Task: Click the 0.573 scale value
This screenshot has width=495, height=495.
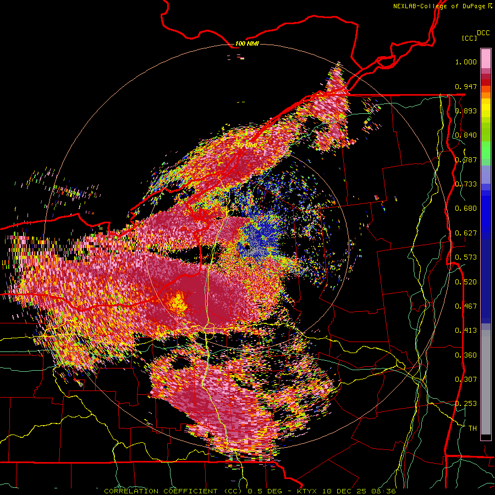Action: pyautogui.click(x=466, y=257)
